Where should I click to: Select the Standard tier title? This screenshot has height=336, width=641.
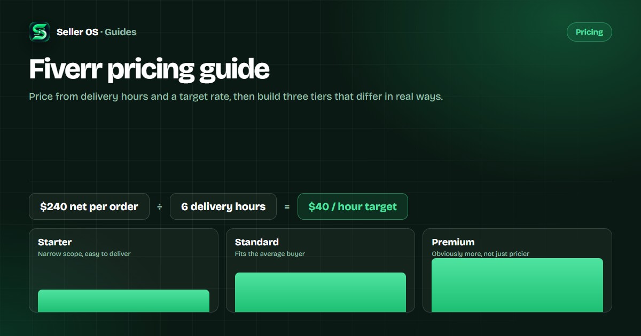(257, 242)
